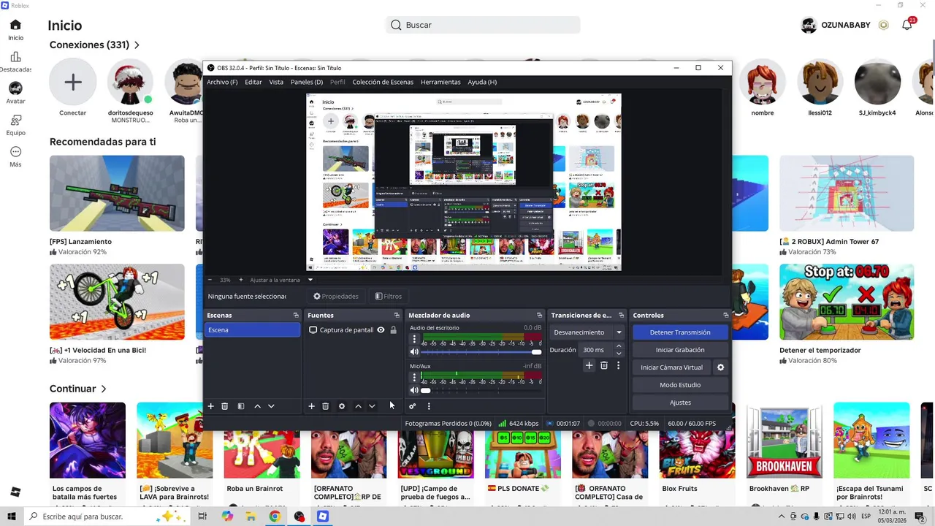Screen dimensions: 935x526
Task: Open Equipo in the Roblox sidebar
Action: pos(15,125)
